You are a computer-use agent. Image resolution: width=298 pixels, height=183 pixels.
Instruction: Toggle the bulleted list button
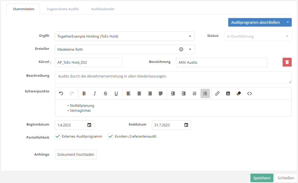coord(205,93)
